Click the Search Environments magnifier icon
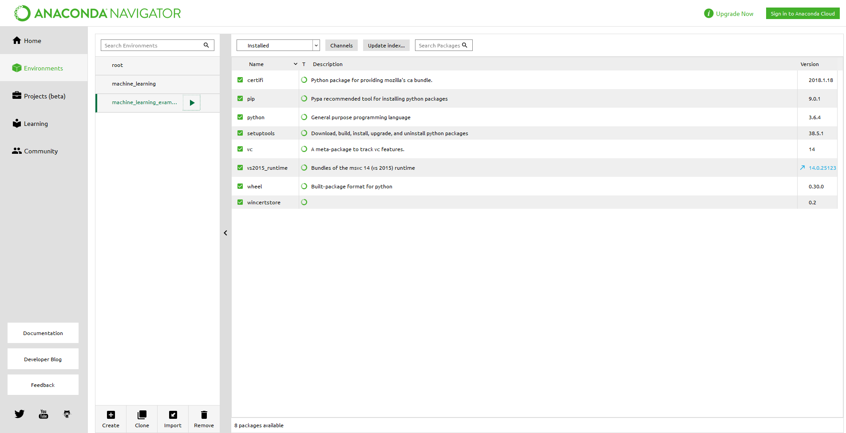The image size is (846, 433). [206, 45]
